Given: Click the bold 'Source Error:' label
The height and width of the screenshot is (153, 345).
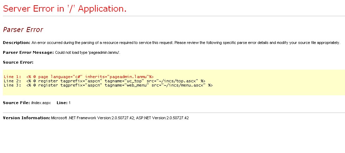Looking at the screenshot, I should [18, 62].
